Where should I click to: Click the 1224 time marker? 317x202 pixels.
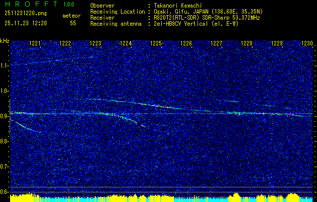point(126,43)
